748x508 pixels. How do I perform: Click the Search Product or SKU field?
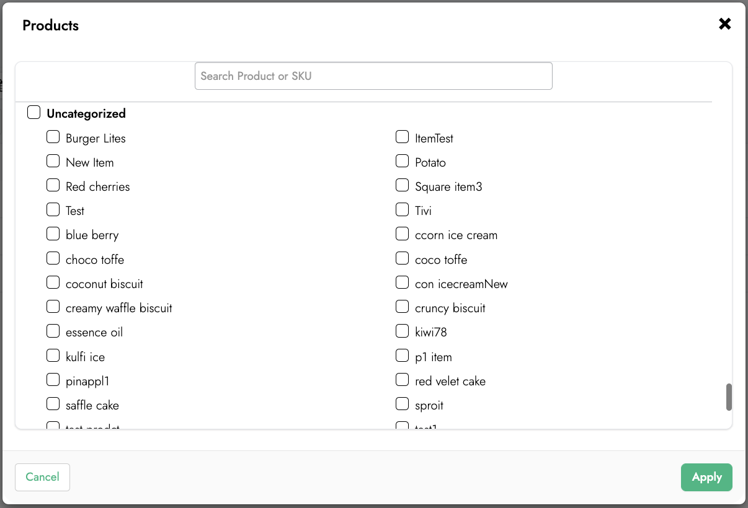pos(373,76)
